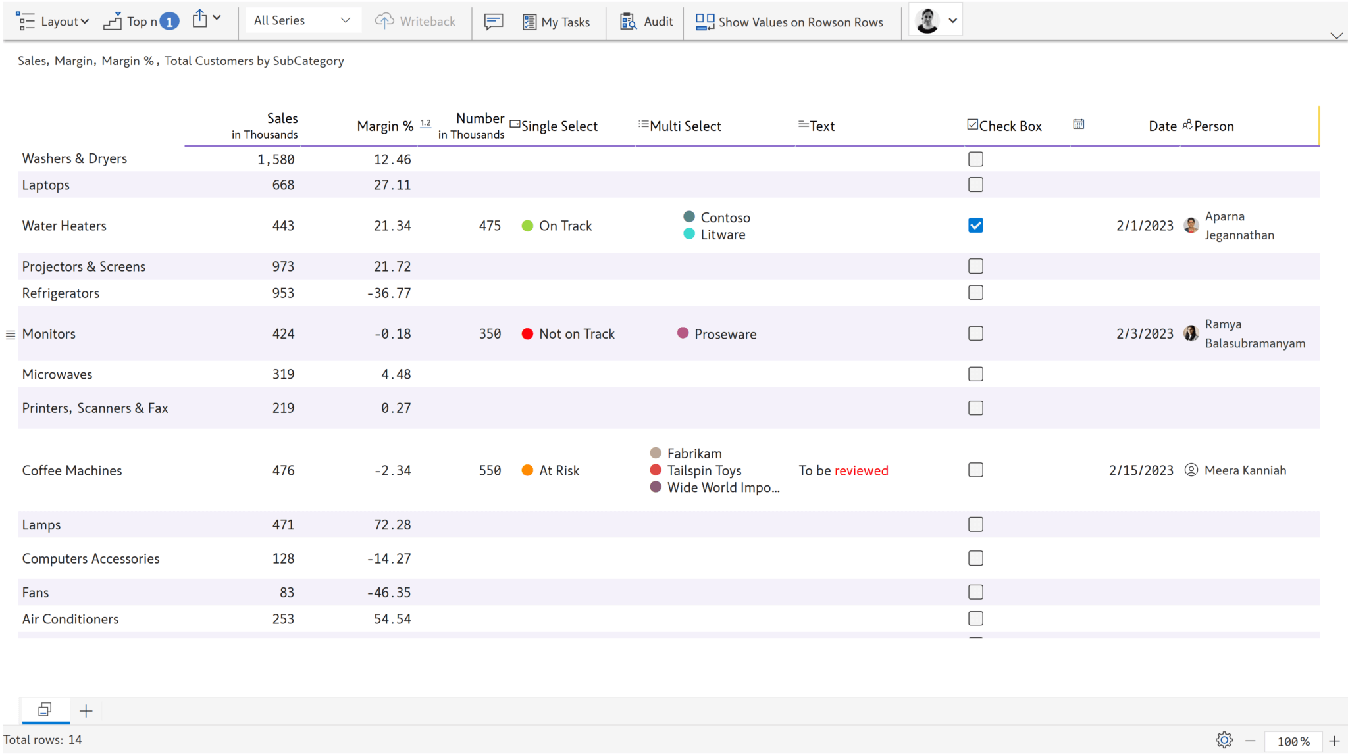This screenshot has width=1348, height=755.
Task: Open the comments speech bubble icon
Action: point(494,22)
